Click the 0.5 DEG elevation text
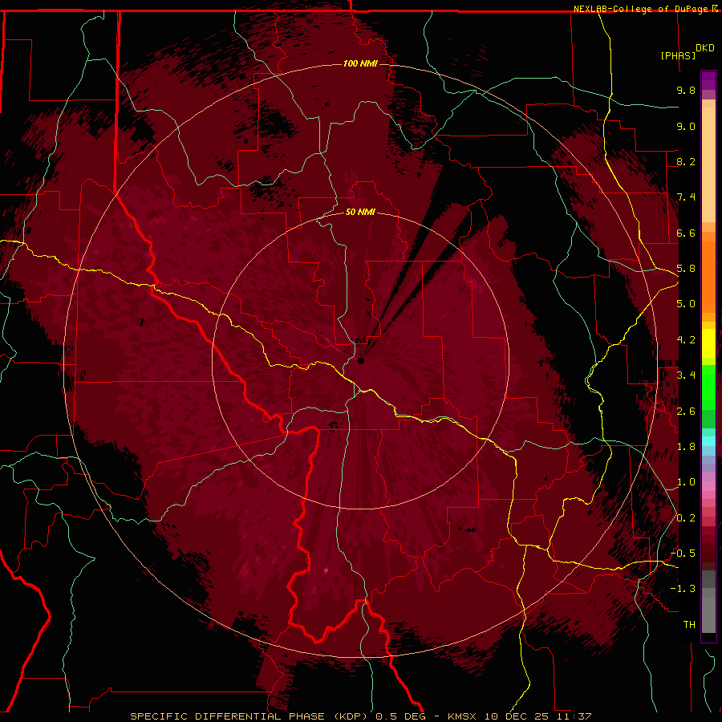This screenshot has width=722, height=722. pyautogui.click(x=400, y=716)
